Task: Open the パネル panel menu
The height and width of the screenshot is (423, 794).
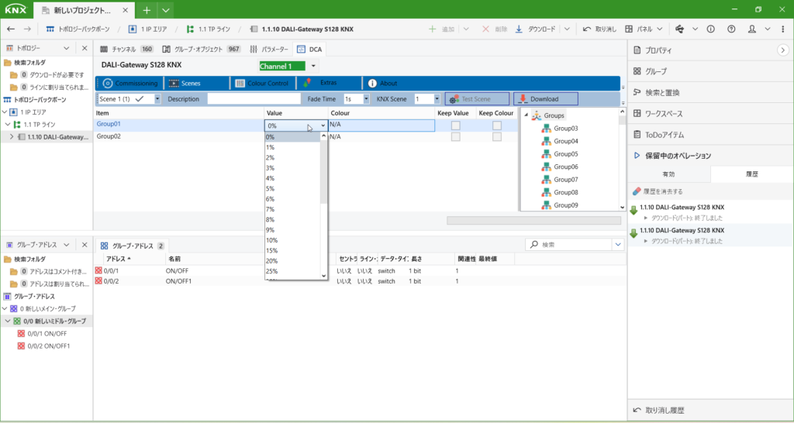Action: (644, 29)
